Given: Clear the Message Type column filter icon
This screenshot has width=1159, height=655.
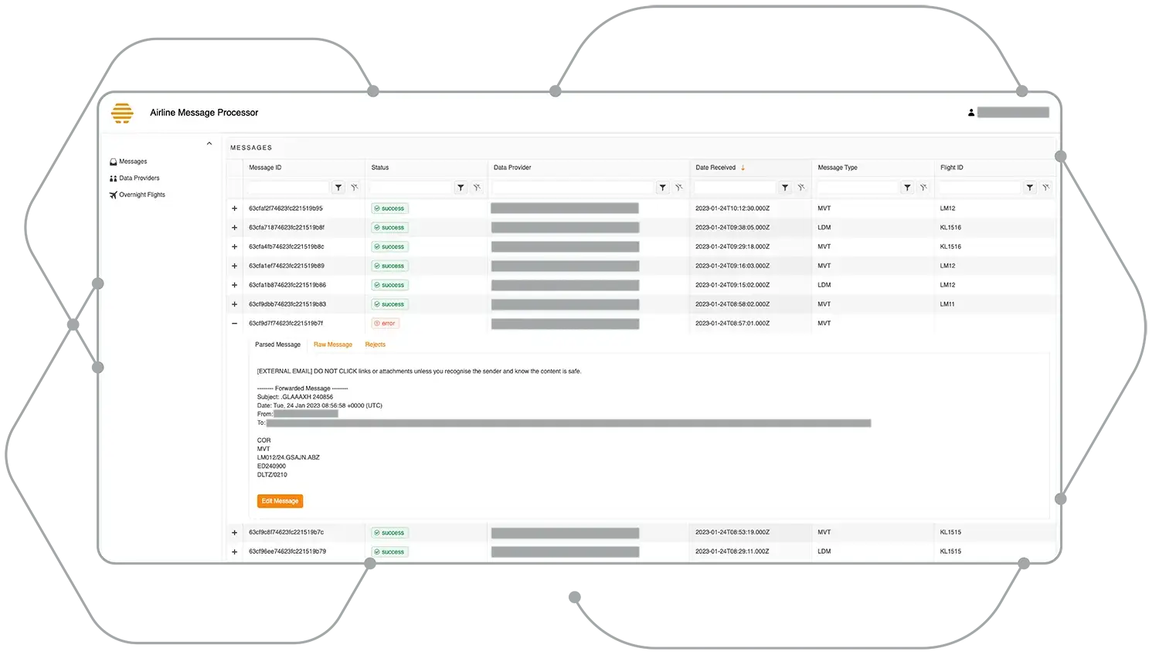Looking at the screenshot, I should 923,188.
